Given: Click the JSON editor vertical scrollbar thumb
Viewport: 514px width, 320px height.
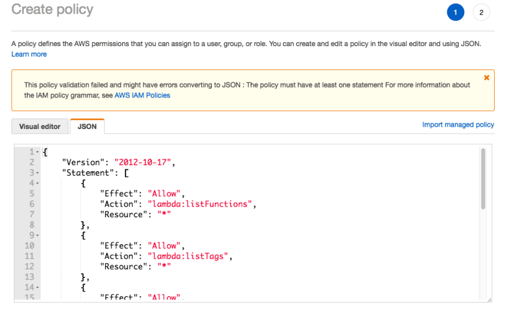Looking at the screenshot, I should [483, 179].
